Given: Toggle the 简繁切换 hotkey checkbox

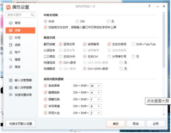Looking at the screenshot, I should point(45,99).
